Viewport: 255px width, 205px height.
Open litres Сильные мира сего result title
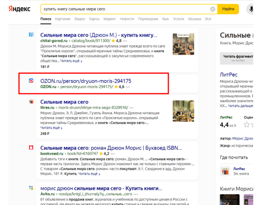click(64, 102)
